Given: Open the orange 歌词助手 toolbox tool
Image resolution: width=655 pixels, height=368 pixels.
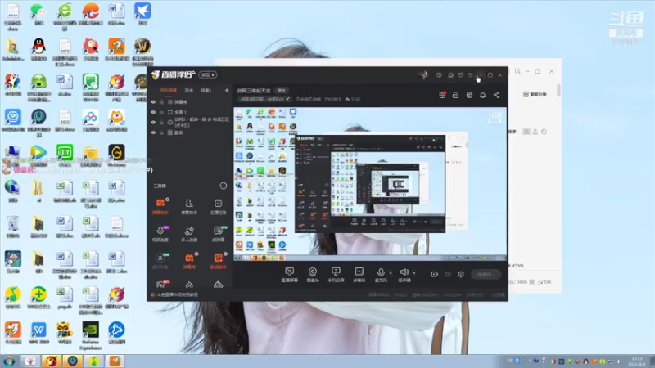Looking at the screenshot, I should click(x=218, y=261).
